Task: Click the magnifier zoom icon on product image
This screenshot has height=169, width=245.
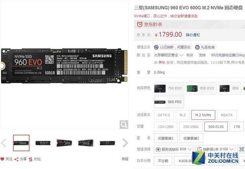Action: click(124, 125)
